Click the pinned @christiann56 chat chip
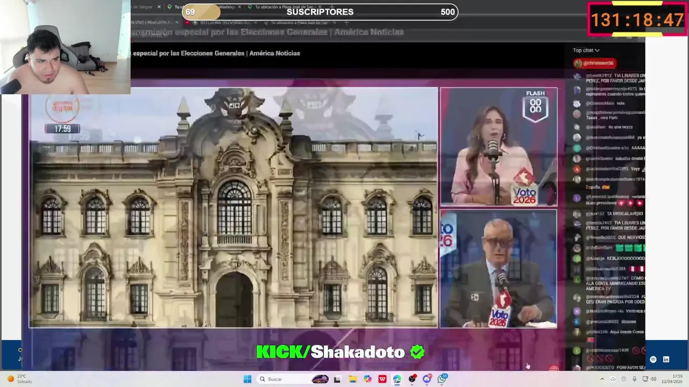The image size is (689, 387). pos(594,63)
